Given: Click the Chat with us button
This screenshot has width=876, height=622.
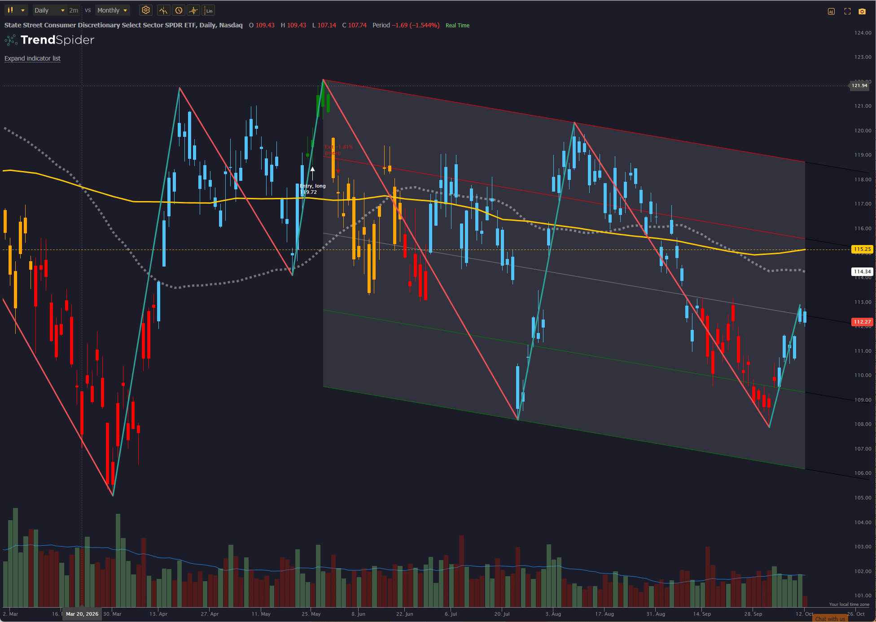Looking at the screenshot, I should pos(830,619).
